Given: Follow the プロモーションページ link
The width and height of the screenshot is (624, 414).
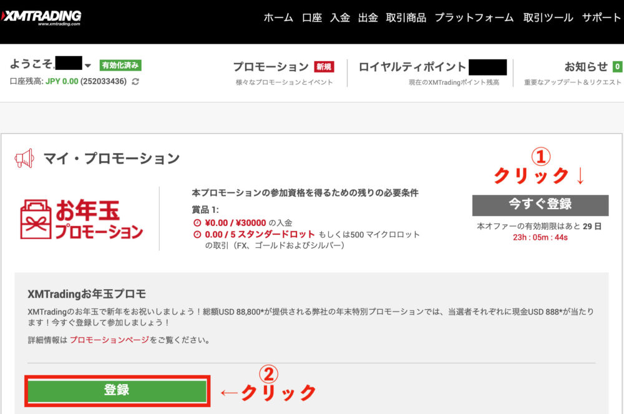Looking at the screenshot, I should tap(109, 340).
